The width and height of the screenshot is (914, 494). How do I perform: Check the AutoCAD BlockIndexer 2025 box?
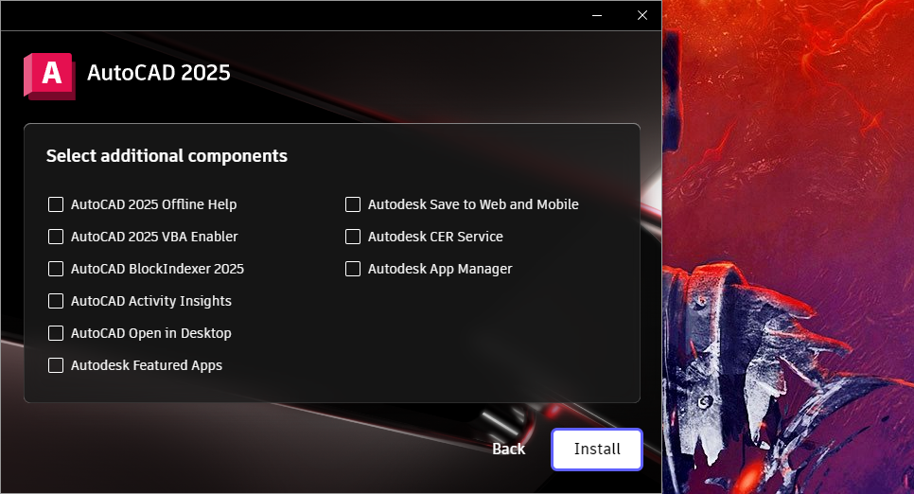point(56,268)
